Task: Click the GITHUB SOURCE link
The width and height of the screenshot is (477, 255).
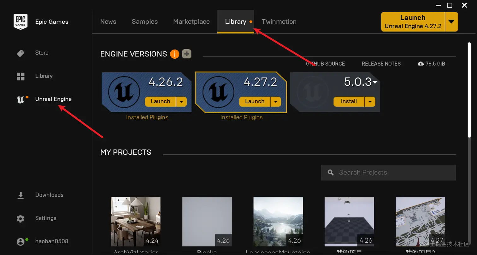Action: click(325, 63)
